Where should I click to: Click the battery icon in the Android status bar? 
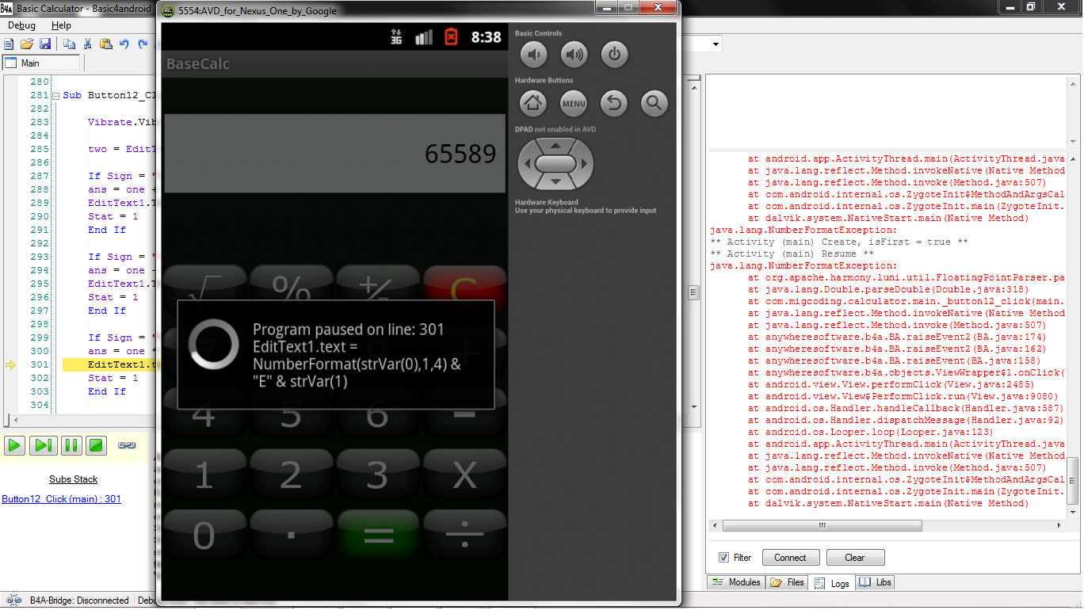click(451, 36)
